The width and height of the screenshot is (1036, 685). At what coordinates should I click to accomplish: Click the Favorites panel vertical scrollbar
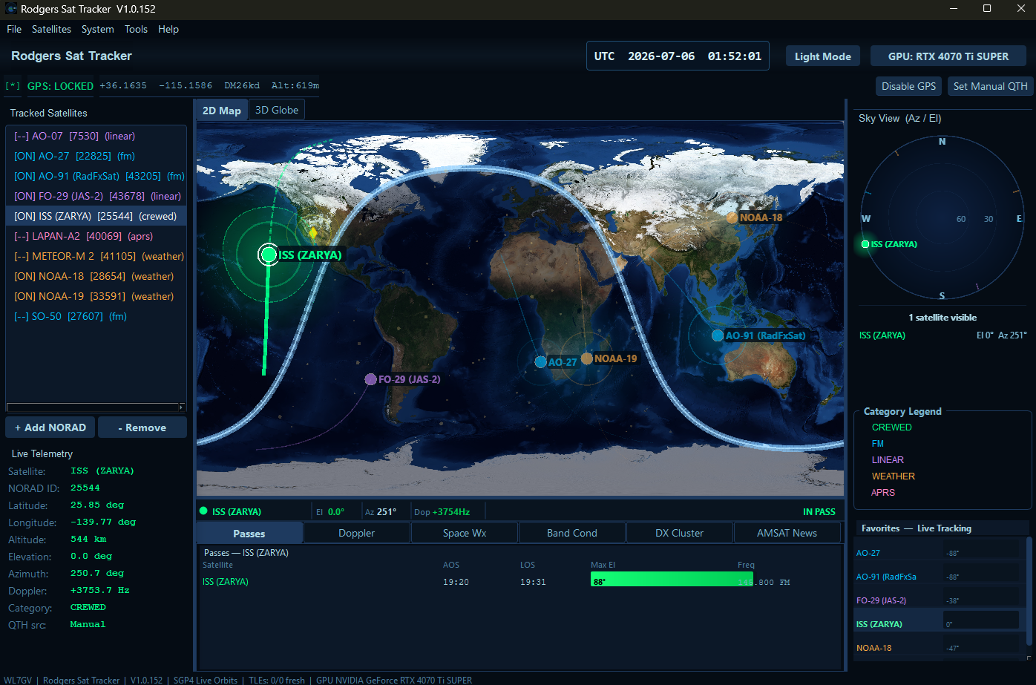click(x=1029, y=590)
